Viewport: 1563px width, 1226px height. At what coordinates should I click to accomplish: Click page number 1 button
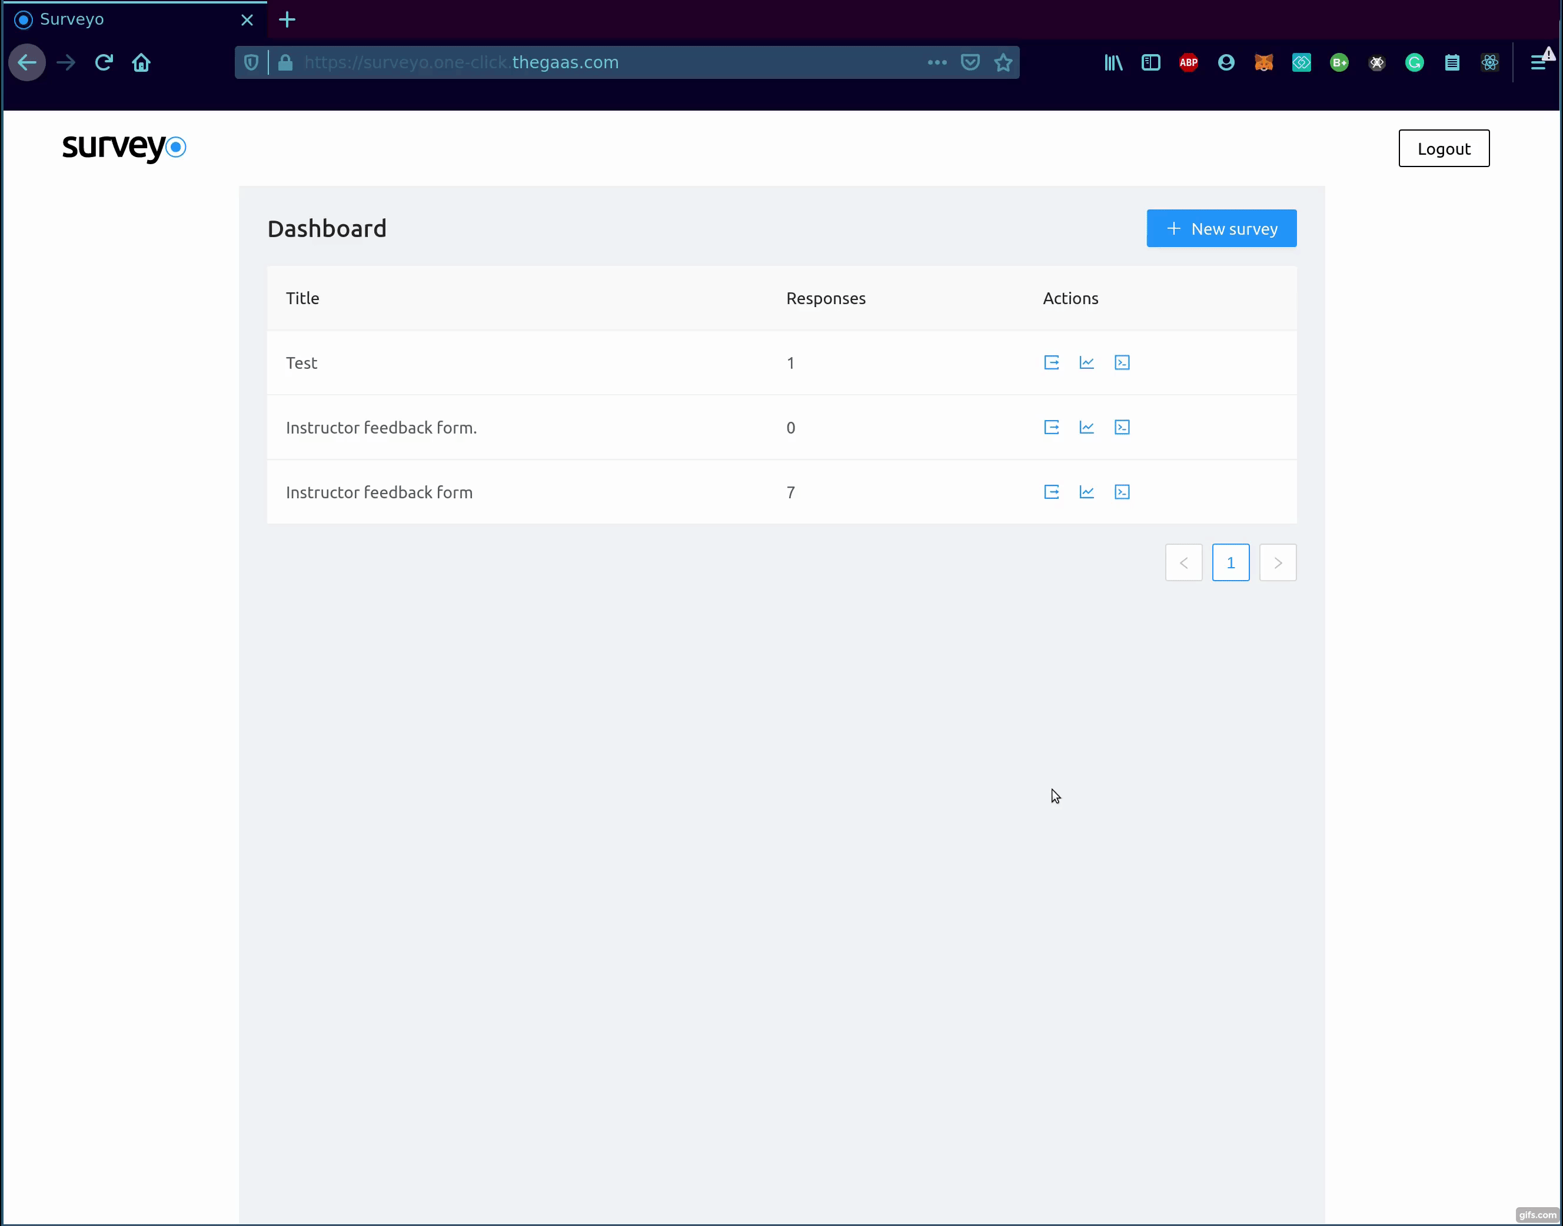[1231, 562]
